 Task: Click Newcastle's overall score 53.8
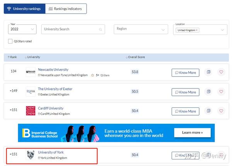135,72
